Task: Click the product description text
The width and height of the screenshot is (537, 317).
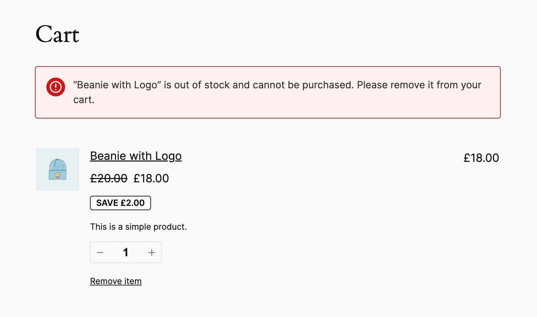Action: point(139,227)
